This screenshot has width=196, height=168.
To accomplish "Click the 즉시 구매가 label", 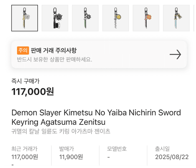I will [x=25, y=81].
